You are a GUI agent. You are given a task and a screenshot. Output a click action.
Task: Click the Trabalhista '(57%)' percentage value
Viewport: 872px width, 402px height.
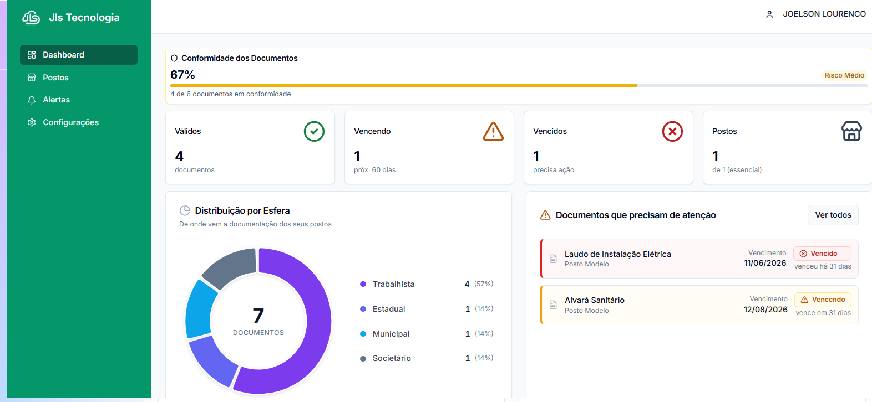(x=484, y=284)
